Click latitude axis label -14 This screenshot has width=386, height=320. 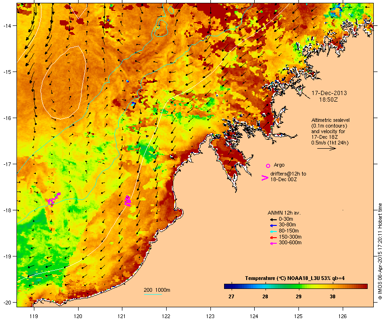pos(8,25)
